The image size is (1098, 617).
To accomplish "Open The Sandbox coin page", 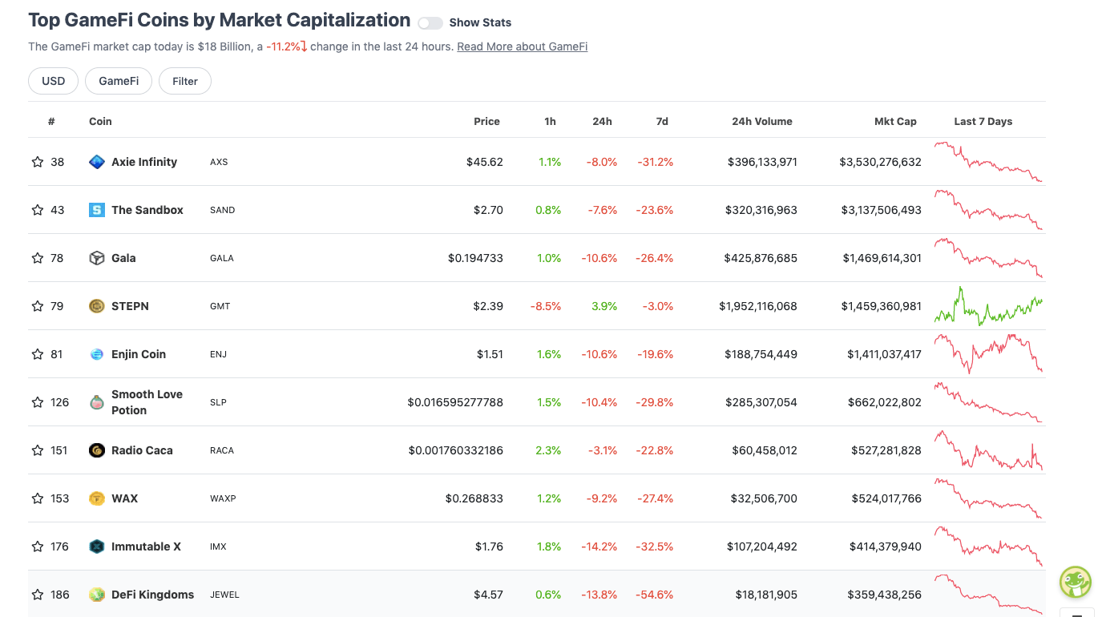I will pos(147,210).
